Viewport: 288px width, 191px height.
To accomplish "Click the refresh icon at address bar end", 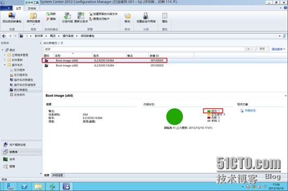I will pos(284,36).
